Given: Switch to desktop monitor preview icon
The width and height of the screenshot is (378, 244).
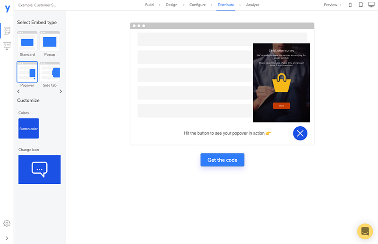Looking at the screenshot, I should tap(371, 5).
